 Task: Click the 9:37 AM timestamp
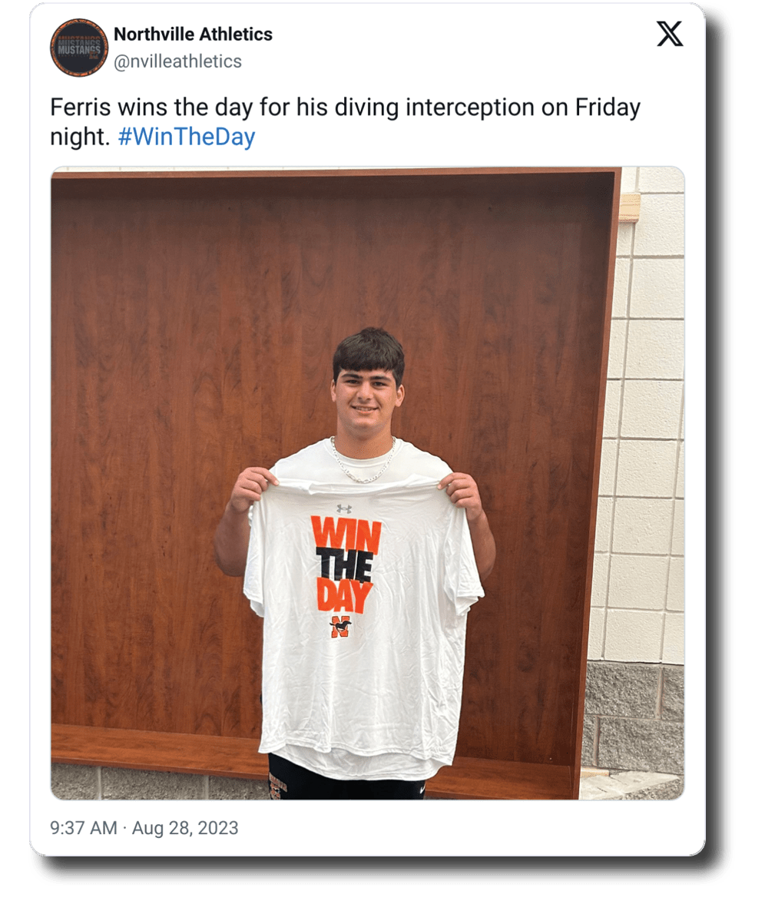(x=84, y=828)
